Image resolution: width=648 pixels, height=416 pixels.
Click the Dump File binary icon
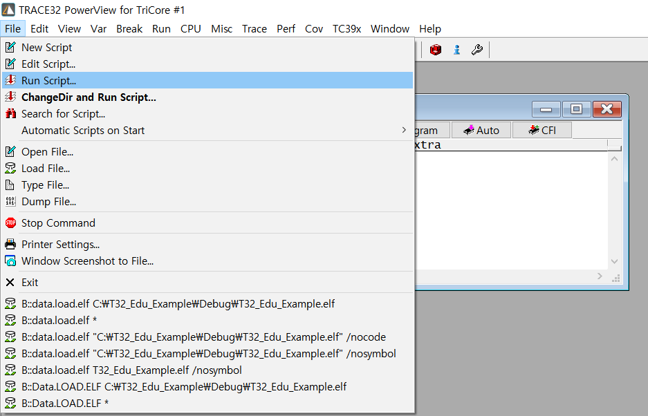pos(10,201)
